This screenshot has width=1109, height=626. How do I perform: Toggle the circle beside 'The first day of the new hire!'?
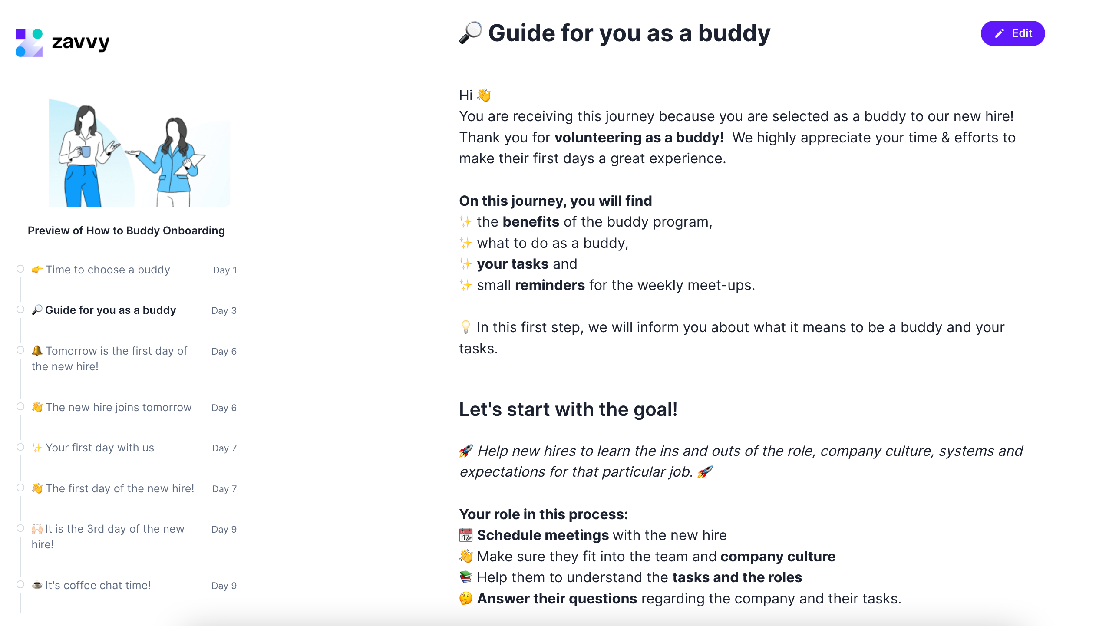20,488
